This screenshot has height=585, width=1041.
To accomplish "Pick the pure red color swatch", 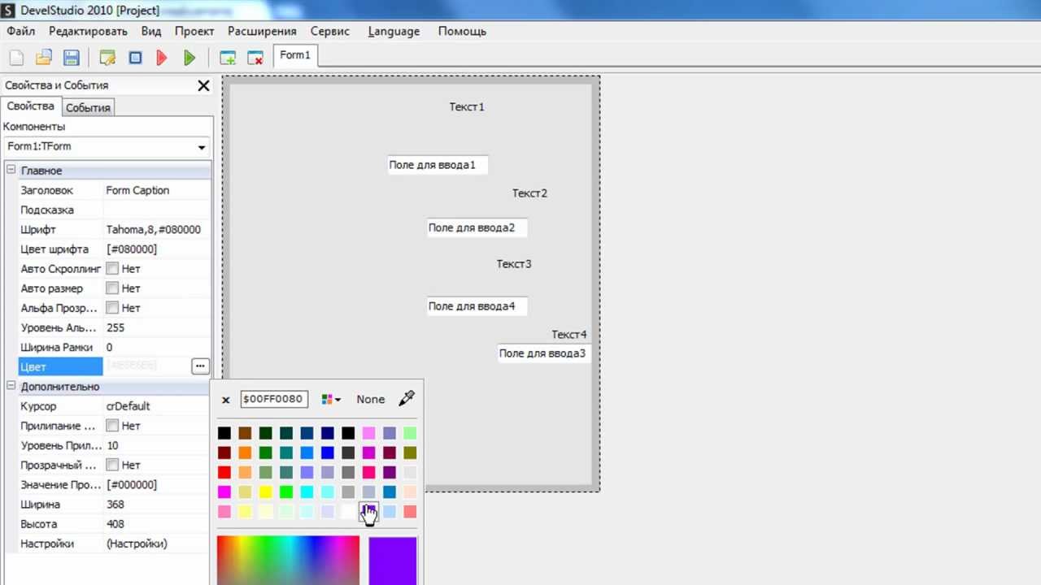I will 224,472.
